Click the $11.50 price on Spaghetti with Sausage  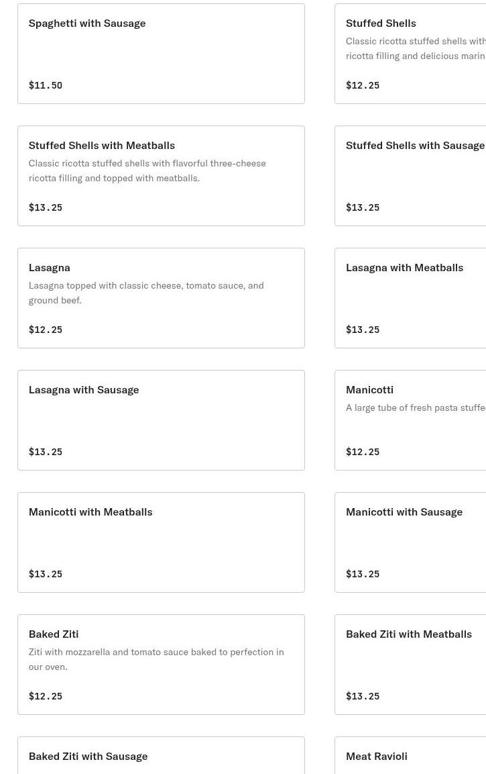click(x=46, y=86)
